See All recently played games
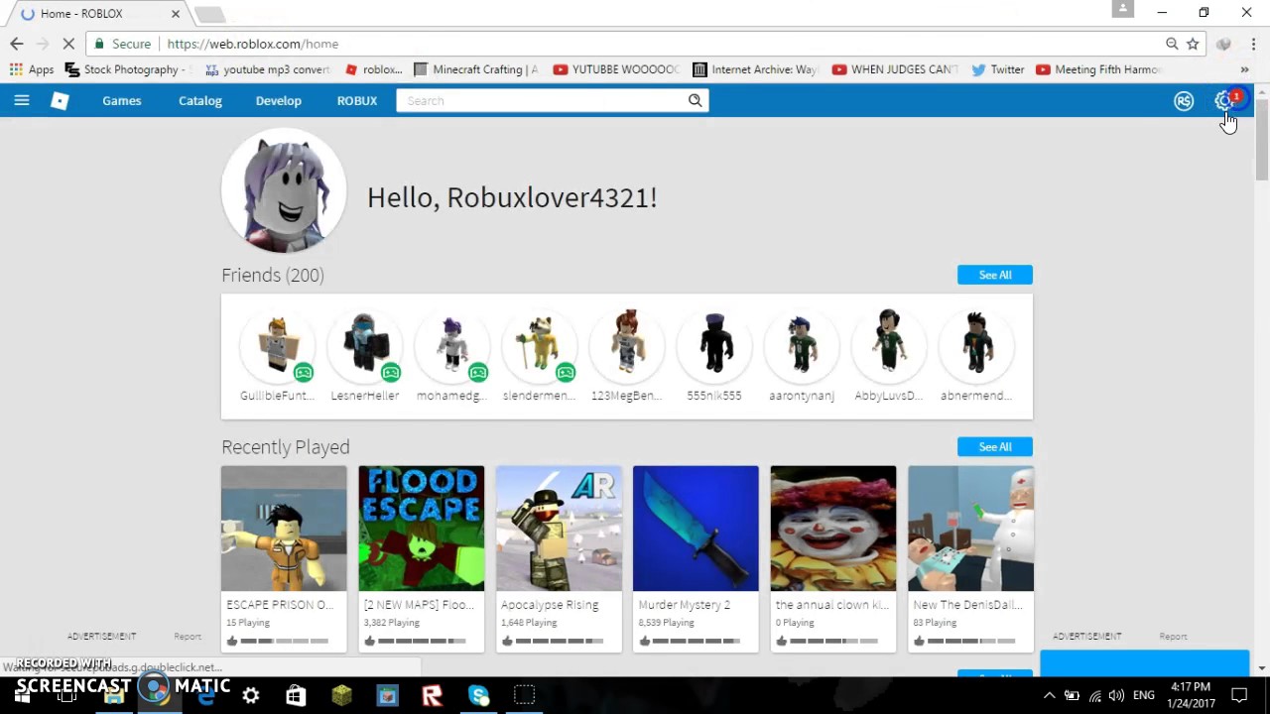The image size is (1270, 714). pos(995,446)
